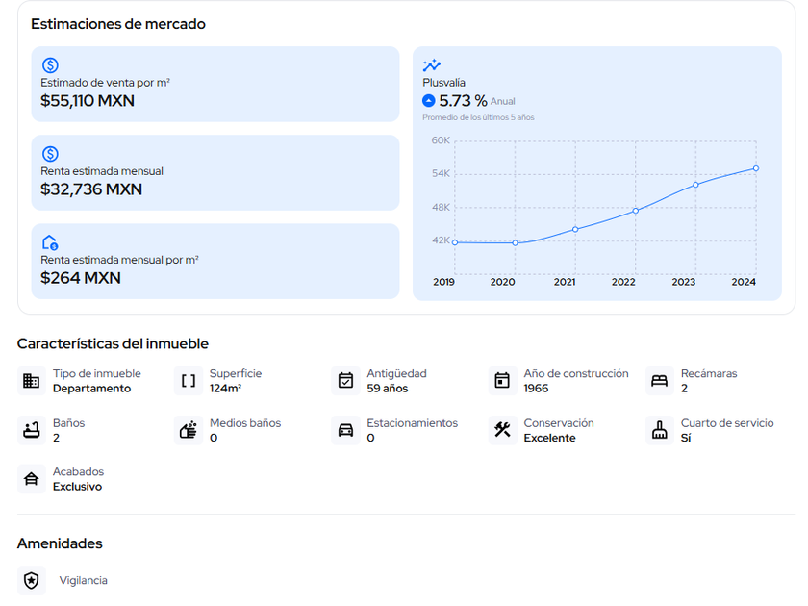The height and width of the screenshot is (606, 808).
Task: Select the 2024 data point on chart
Action: 756,168
